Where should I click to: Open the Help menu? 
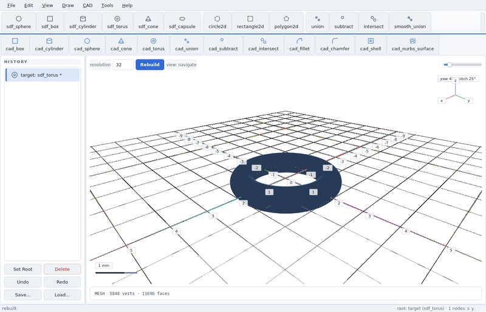click(x=127, y=5)
